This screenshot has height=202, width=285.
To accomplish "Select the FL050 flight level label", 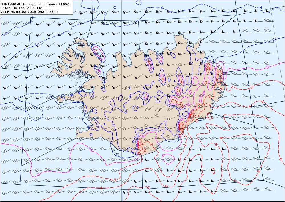I will point(64,4).
